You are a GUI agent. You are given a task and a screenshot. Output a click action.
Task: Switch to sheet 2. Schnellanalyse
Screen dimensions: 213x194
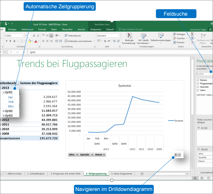[36, 174]
